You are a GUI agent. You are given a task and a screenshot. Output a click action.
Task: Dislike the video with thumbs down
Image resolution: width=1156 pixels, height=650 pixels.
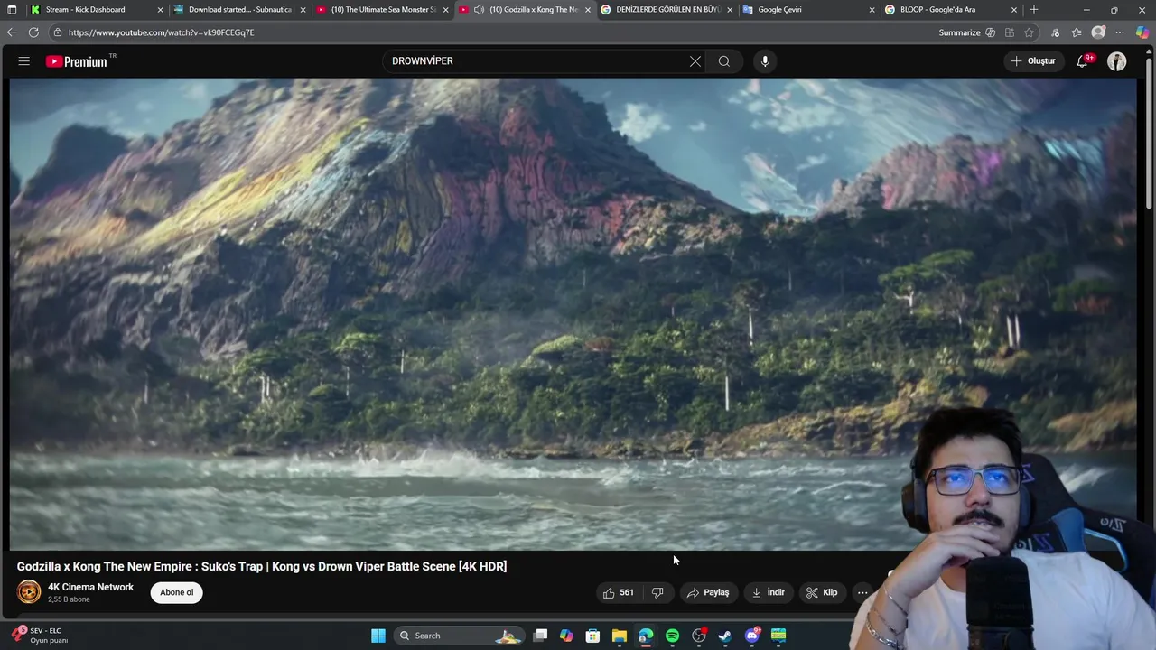coord(657,592)
